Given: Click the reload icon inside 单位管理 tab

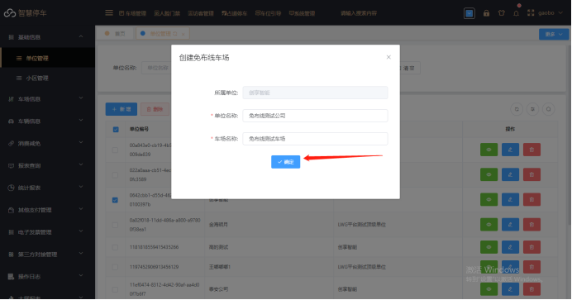Looking at the screenshot, I should 175,34.
